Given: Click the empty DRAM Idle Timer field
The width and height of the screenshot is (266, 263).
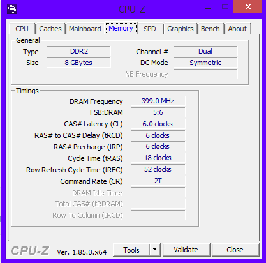Looking at the screenshot, I should (x=158, y=192).
